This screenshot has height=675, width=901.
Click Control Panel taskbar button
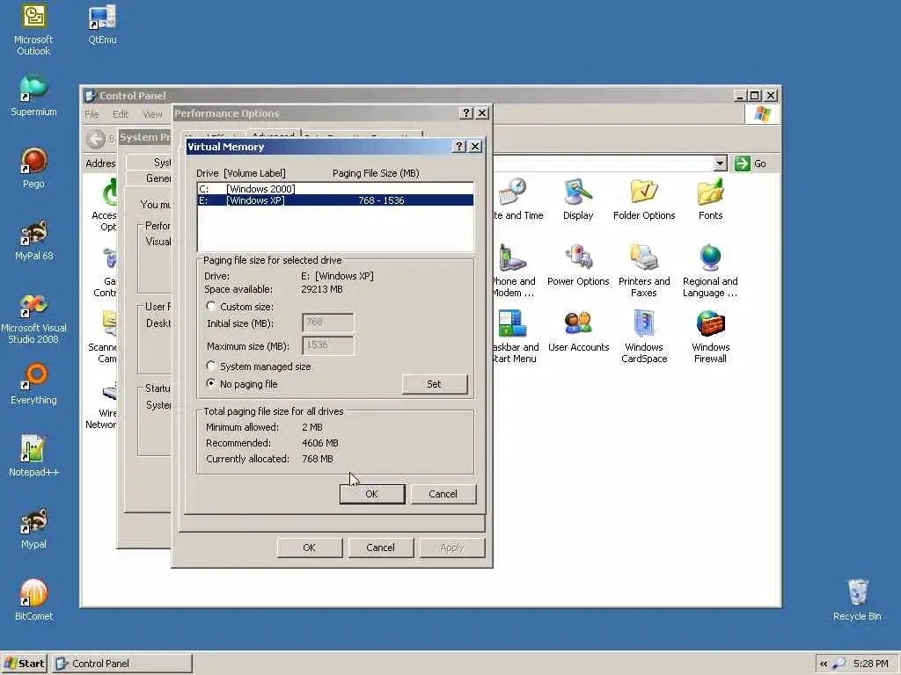(x=122, y=664)
